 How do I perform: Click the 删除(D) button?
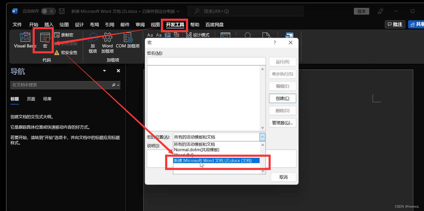pos(282,110)
